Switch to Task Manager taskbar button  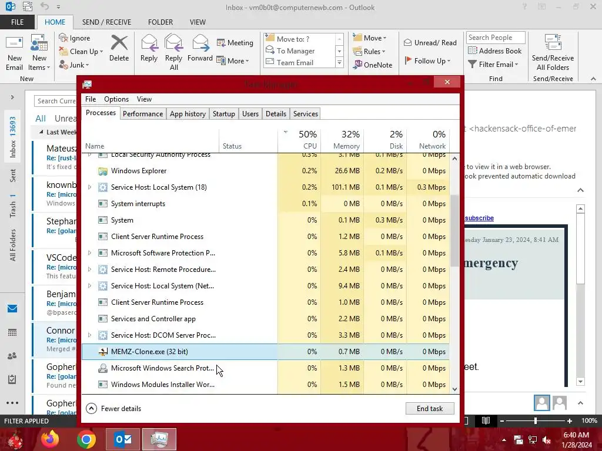coord(159,439)
